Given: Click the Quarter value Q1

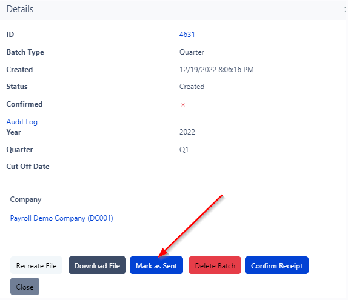Looking at the screenshot, I should 184,150.
